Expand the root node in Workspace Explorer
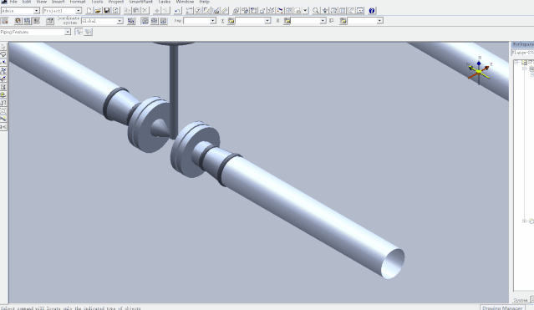Image resolution: width=534 pixels, height=310 pixels. [x=516, y=63]
